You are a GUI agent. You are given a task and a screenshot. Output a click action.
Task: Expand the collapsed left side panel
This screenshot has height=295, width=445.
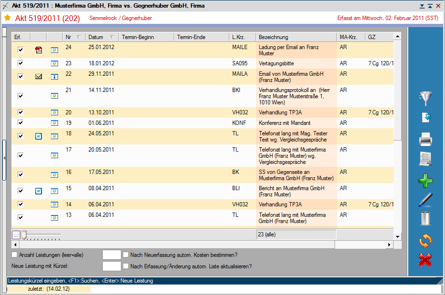click(4, 157)
